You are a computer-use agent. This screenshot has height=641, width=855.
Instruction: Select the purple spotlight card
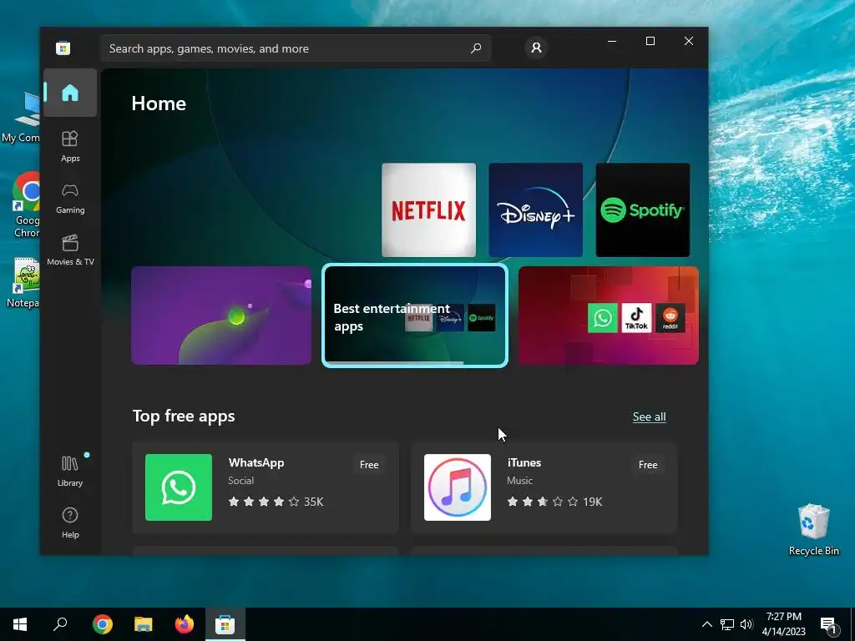coord(221,315)
